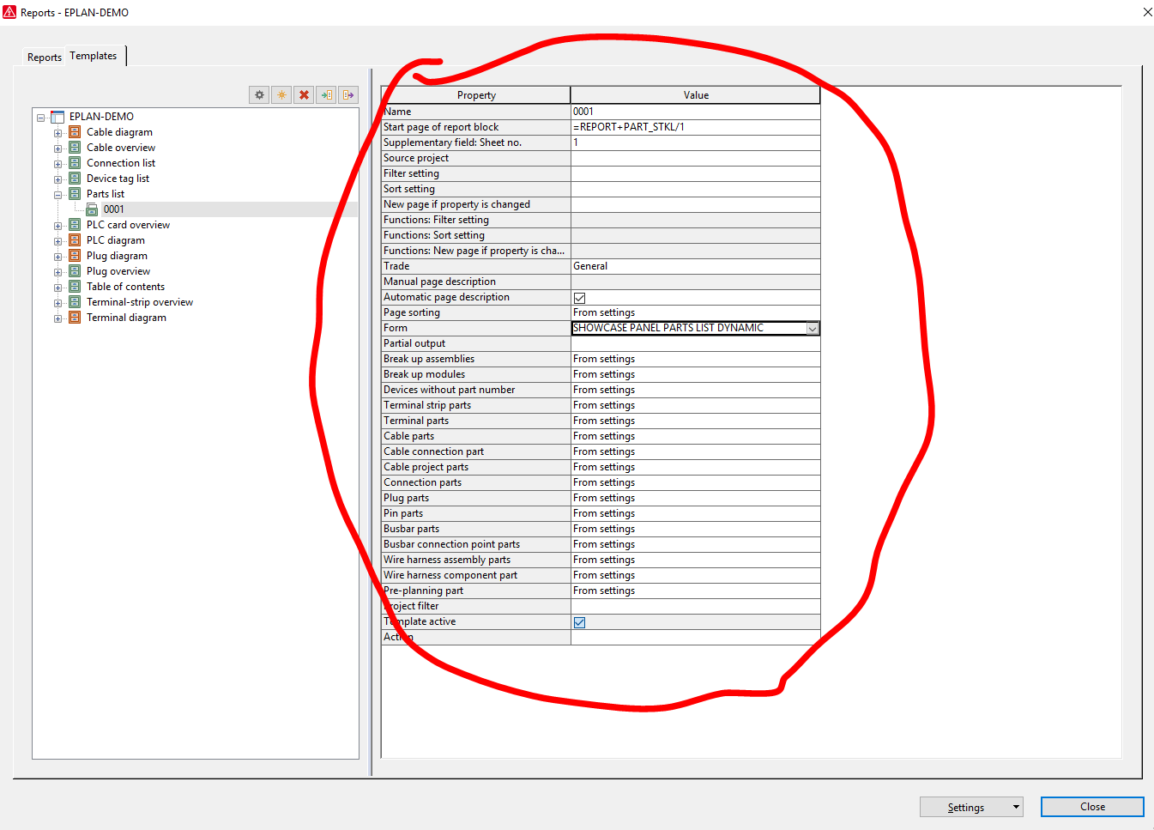Click the Import report templates icon
1154x830 pixels.
point(326,94)
